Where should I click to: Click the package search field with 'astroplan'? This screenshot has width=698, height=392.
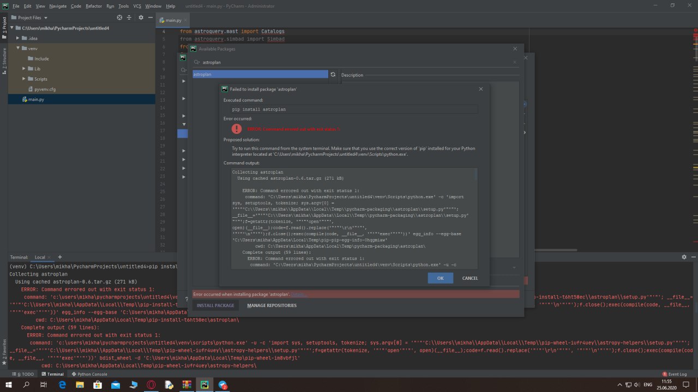[355, 62]
